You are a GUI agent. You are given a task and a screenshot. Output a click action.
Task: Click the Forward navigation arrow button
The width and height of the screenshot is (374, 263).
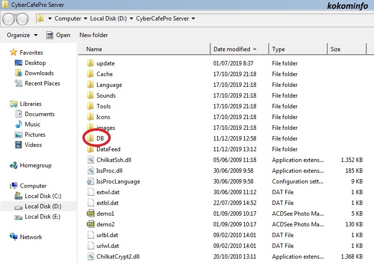coord(22,19)
